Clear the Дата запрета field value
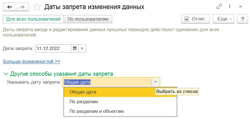This screenshot has width=250, height=119. point(82,48)
